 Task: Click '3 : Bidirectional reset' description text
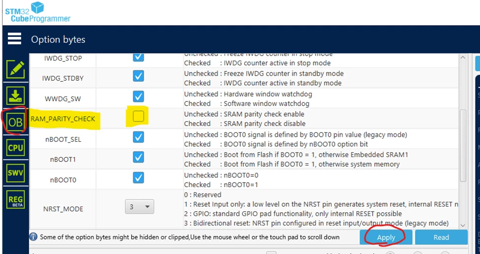tap(317, 223)
